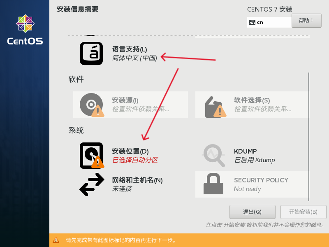Select the 已选择自动分区 red status text
The height and width of the screenshot is (247, 329).
click(x=135, y=160)
